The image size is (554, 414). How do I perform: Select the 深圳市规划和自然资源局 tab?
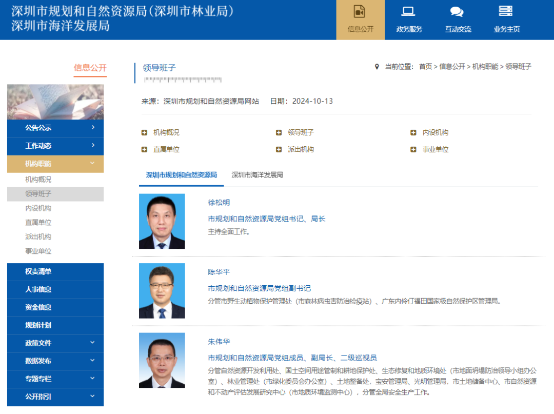182,175
